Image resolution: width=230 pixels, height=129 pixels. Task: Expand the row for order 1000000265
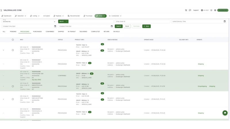tap(3, 86)
